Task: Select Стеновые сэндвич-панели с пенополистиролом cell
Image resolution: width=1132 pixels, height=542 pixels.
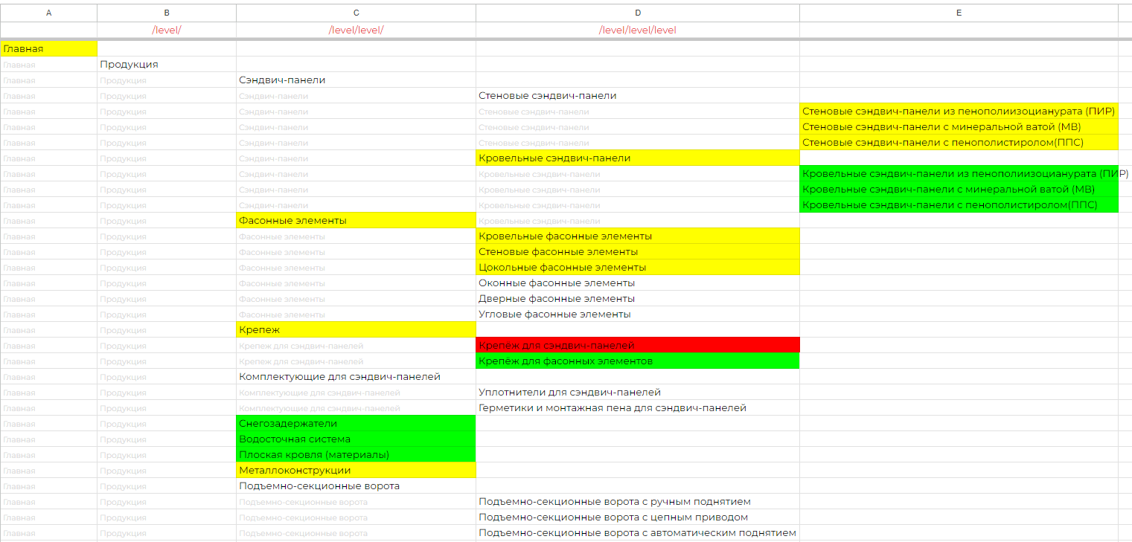Action: click(959, 142)
